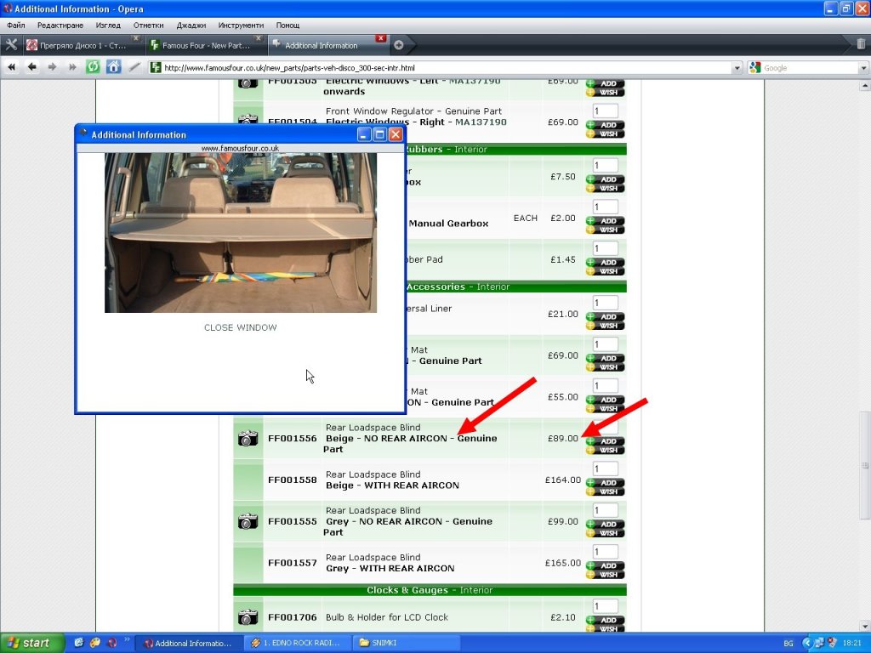Click the www.famousfour.co.uk popup address bar
871x653 pixels.
click(x=240, y=148)
